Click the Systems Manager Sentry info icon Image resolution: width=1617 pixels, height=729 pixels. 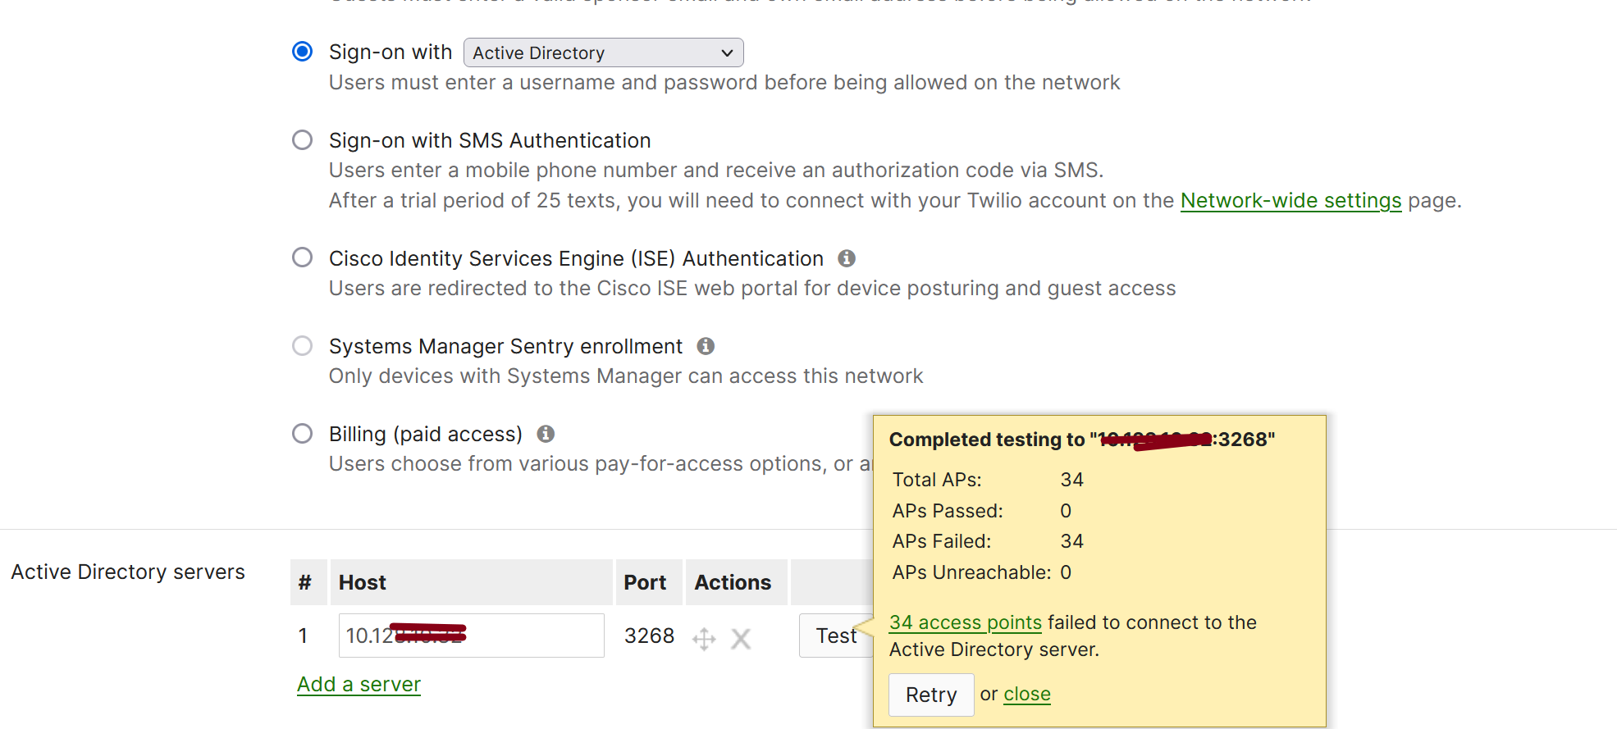click(x=706, y=346)
